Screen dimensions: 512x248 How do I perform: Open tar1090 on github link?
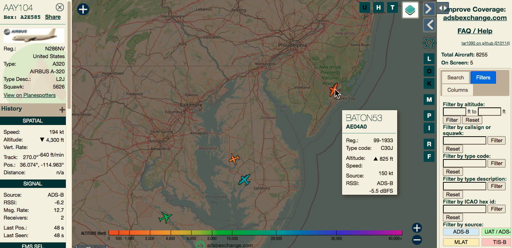click(485, 43)
